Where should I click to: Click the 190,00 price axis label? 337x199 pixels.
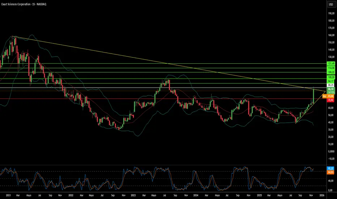pyautogui.click(x=331, y=13)
